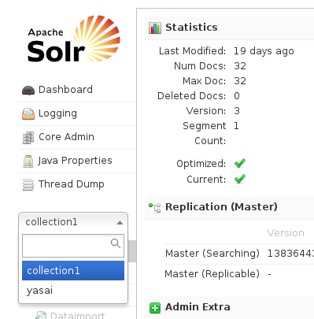Click the Dashboard gauge icon
Viewport: 314px width, 319px height.
pyautogui.click(x=28, y=90)
